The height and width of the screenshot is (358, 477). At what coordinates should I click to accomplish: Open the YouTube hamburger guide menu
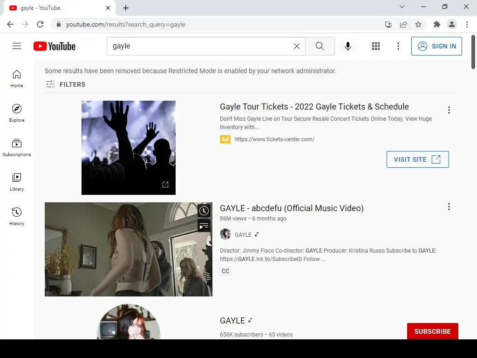coord(17,46)
